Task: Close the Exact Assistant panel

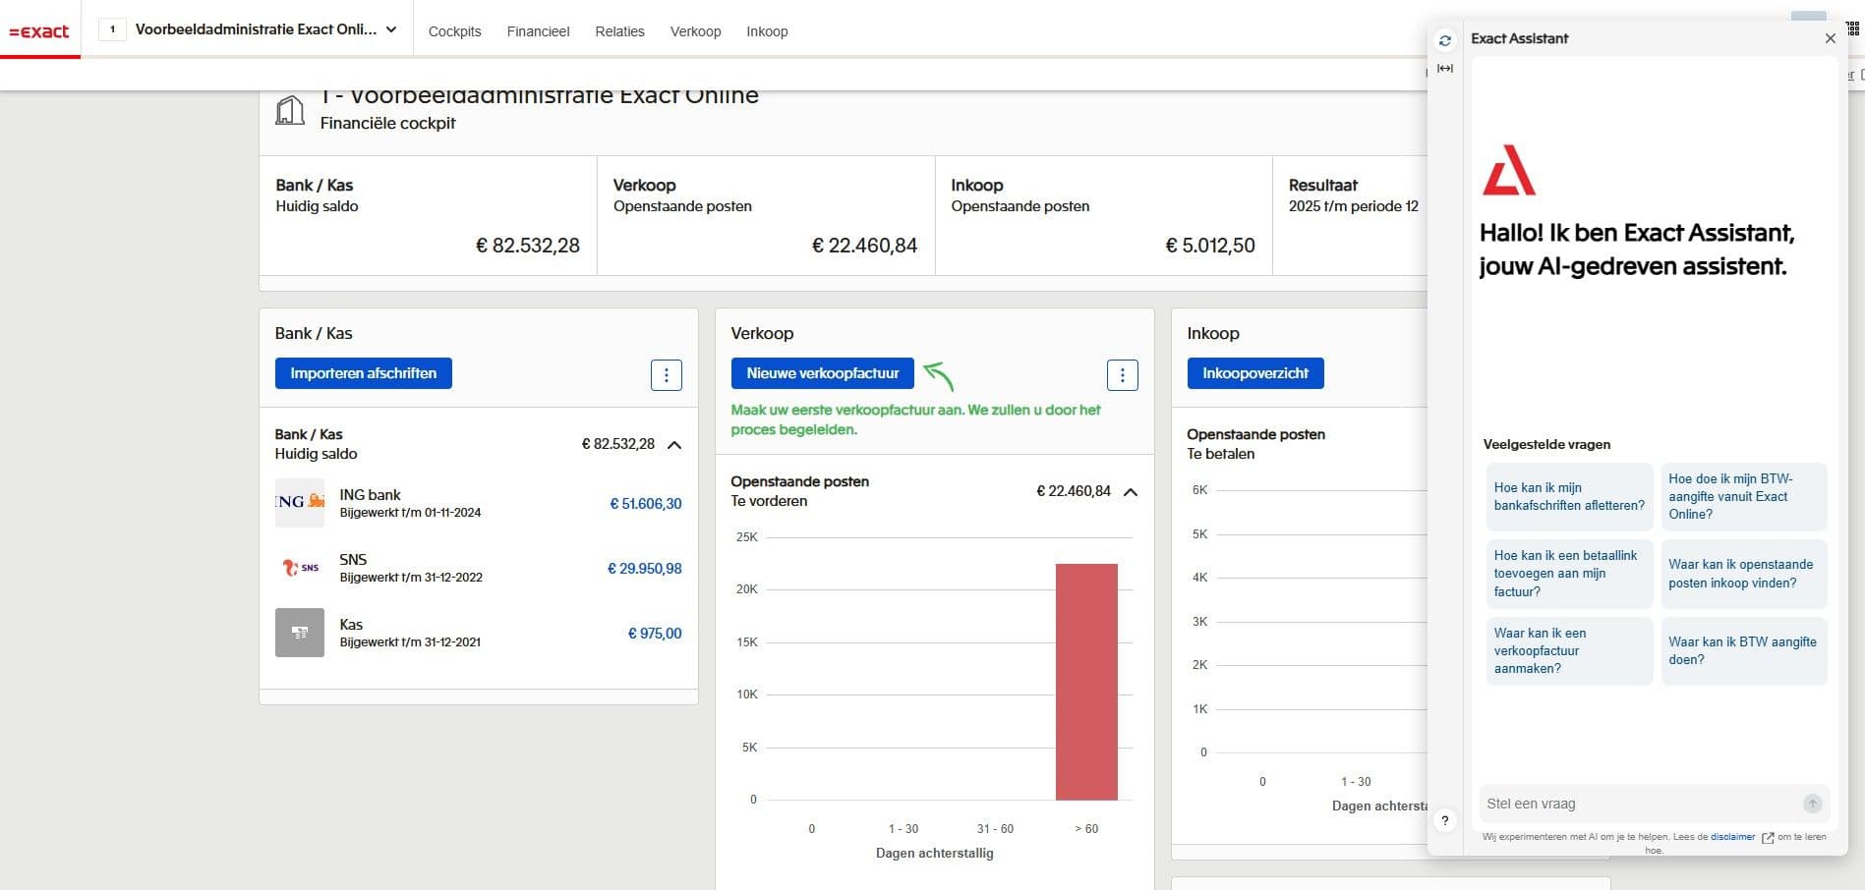Action: 1830,38
